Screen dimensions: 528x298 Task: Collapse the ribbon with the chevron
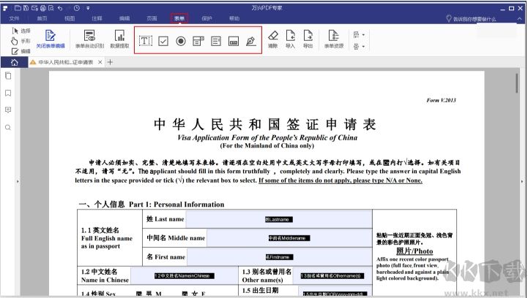[520, 19]
